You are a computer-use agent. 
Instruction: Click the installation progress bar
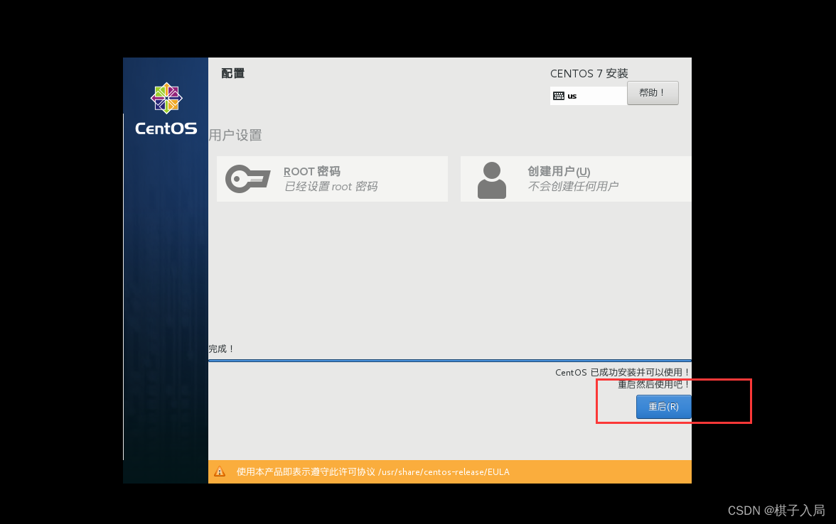450,361
